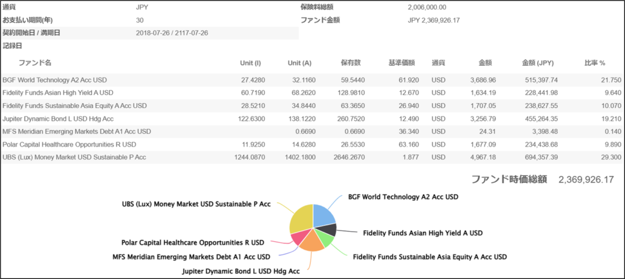The height and width of the screenshot is (279, 625).
Task: Select the BGF World Technology A2 Acc USD row name
Action: point(54,80)
